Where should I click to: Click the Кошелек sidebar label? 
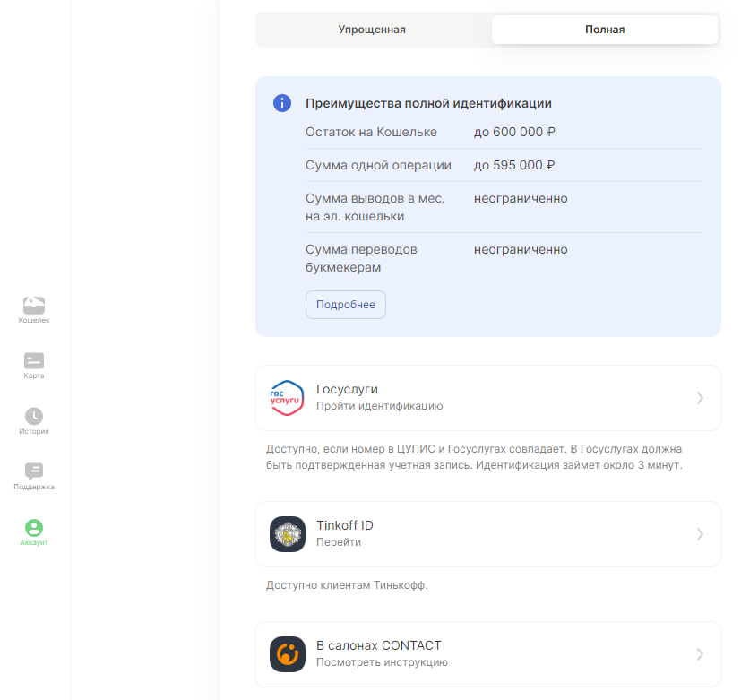pyautogui.click(x=34, y=320)
